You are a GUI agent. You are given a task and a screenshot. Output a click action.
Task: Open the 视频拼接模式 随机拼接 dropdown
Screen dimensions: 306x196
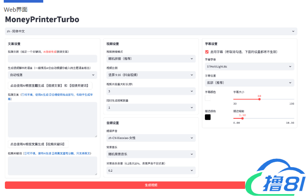[x=151, y=59]
